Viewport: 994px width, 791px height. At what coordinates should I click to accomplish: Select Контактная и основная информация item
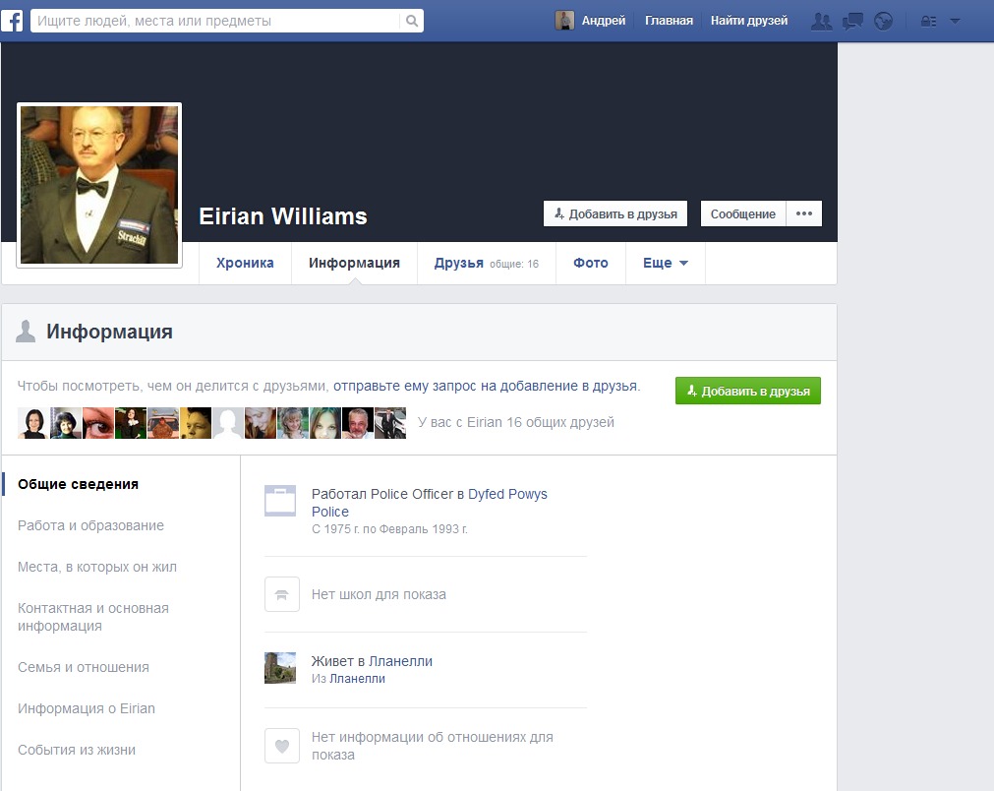[x=93, y=617]
